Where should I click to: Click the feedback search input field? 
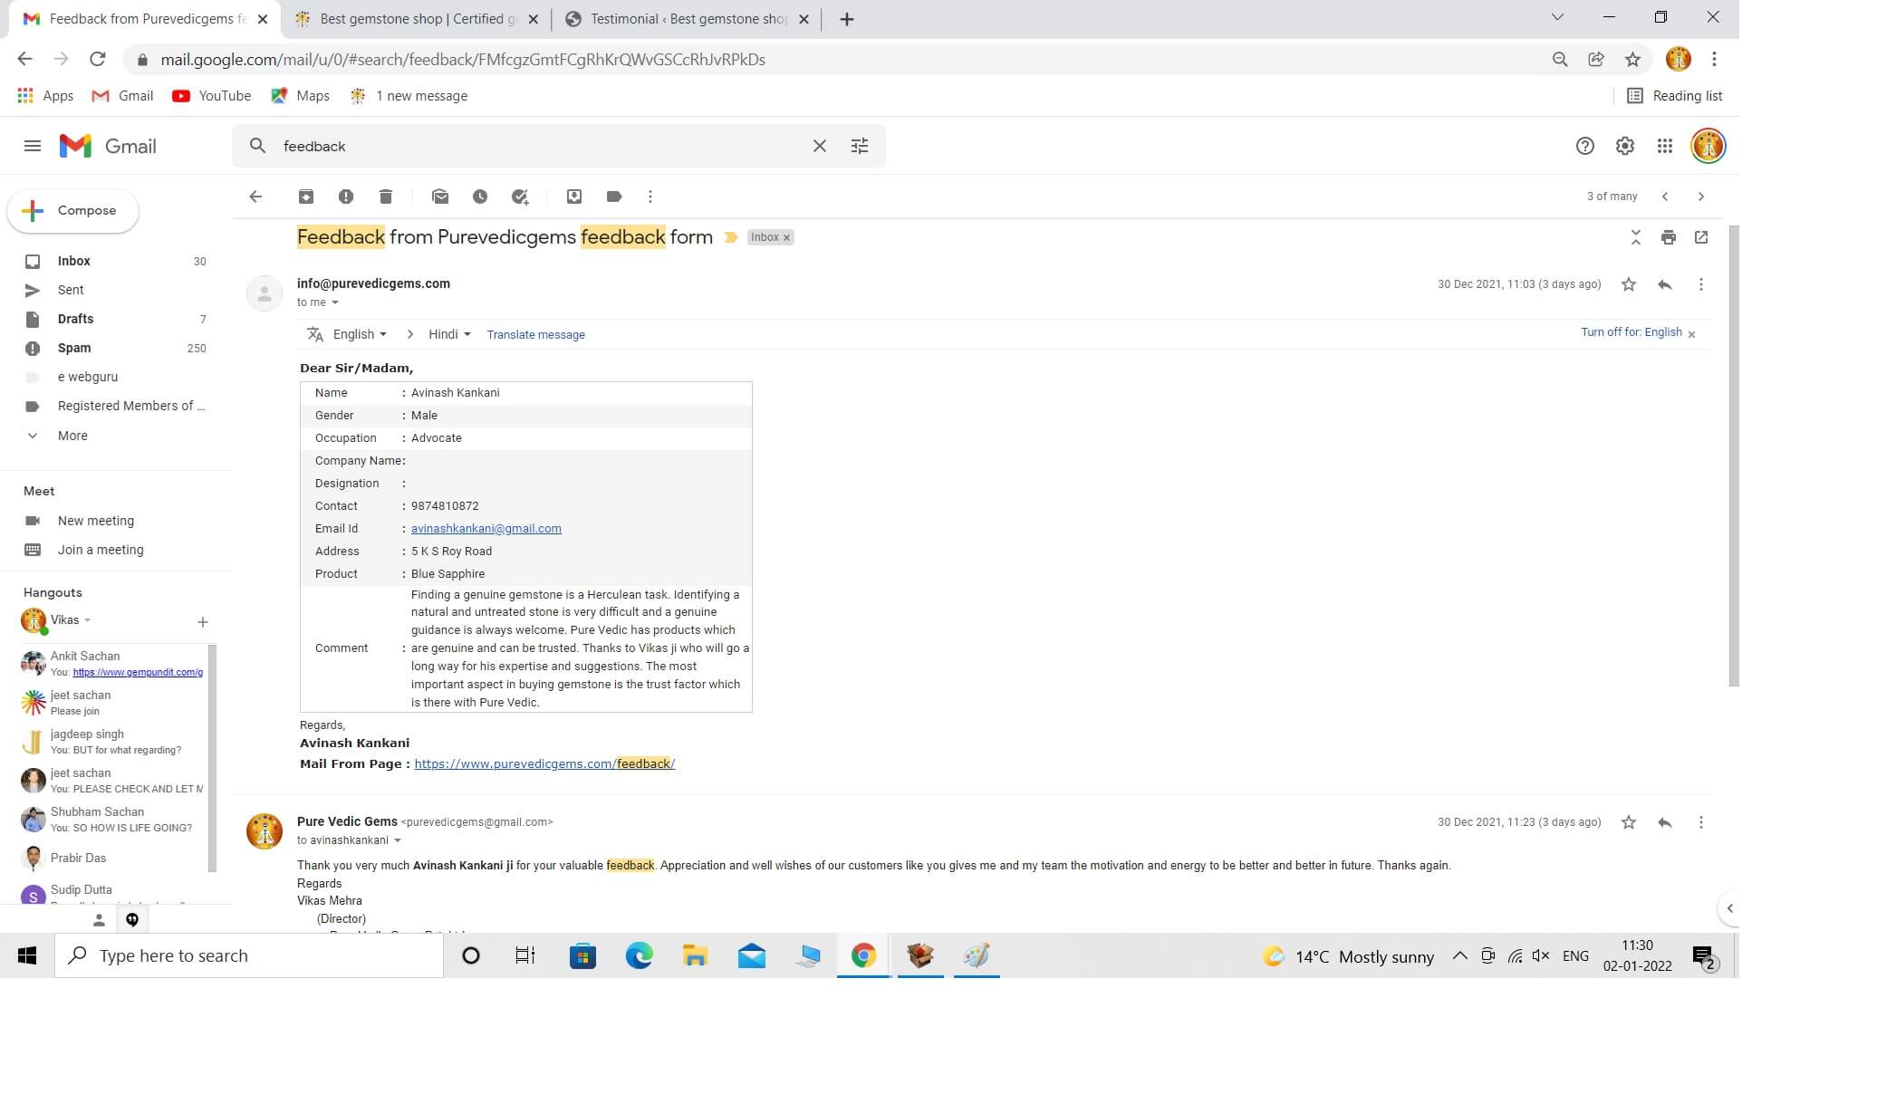click(542, 146)
